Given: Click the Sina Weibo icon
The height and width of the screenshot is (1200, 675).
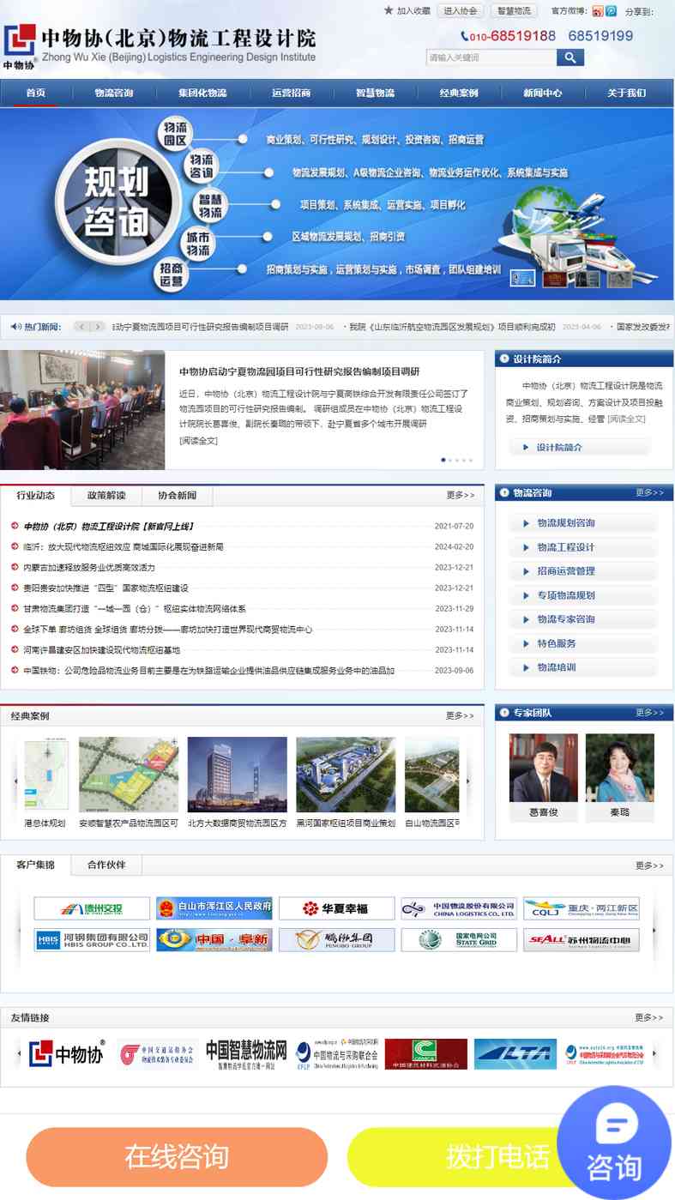Looking at the screenshot, I should pos(598,11).
